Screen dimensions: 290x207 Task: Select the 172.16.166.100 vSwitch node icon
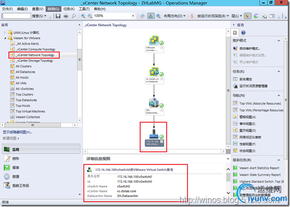coord(154,134)
